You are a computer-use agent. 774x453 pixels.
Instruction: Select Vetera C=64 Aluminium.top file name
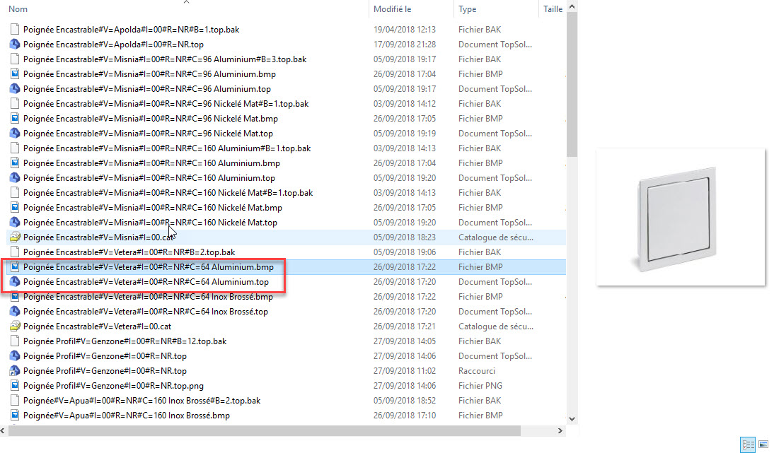146,282
